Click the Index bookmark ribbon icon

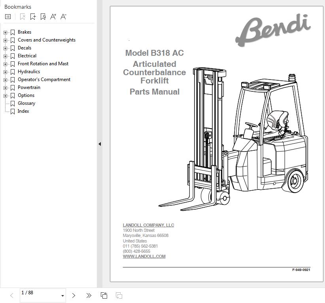pyautogui.click(x=13, y=112)
